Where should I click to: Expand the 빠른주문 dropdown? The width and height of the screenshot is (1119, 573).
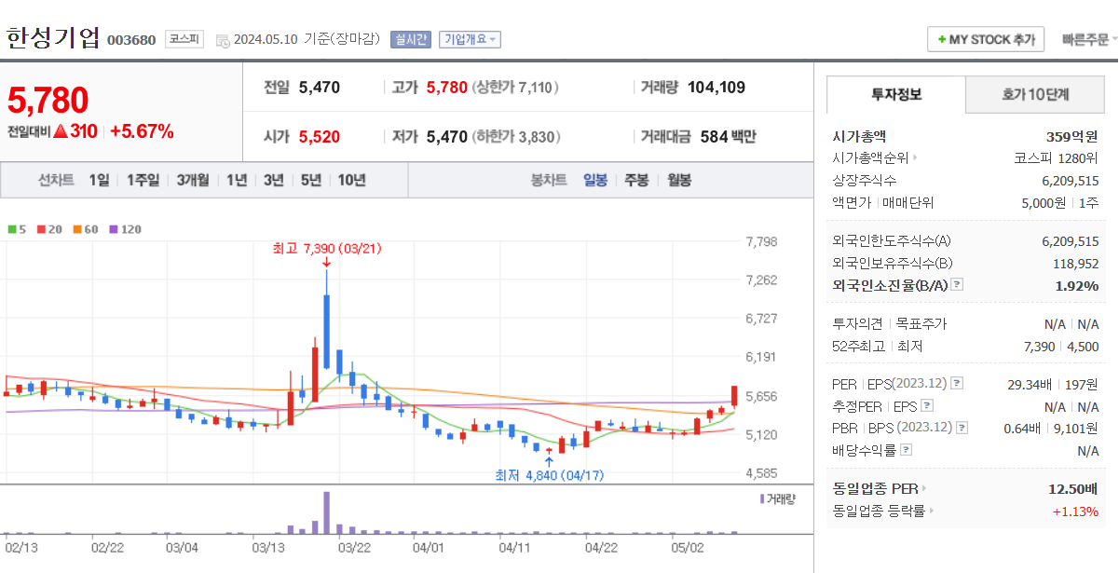click(x=1089, y=39)
